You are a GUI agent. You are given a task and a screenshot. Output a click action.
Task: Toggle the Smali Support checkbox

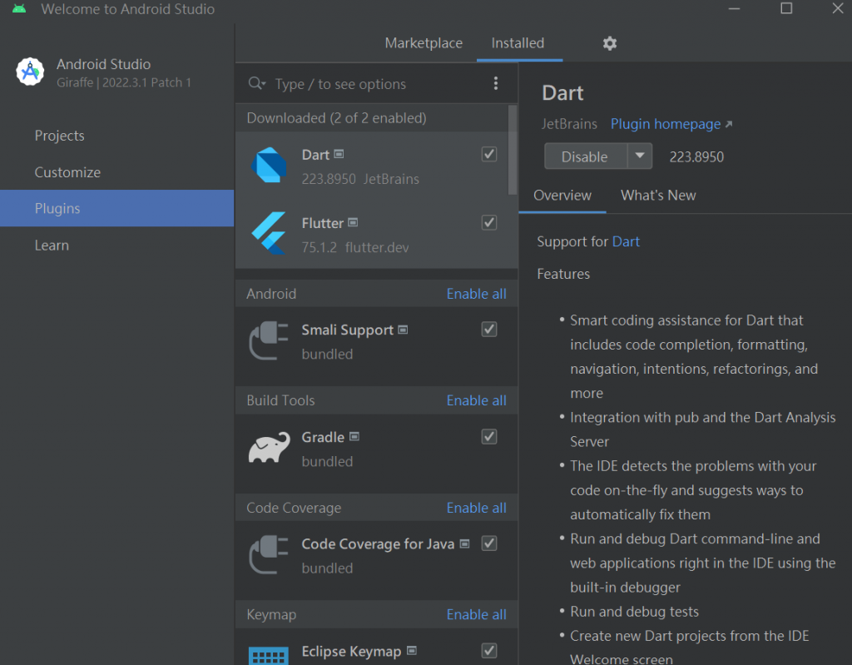tap(489, 329)
